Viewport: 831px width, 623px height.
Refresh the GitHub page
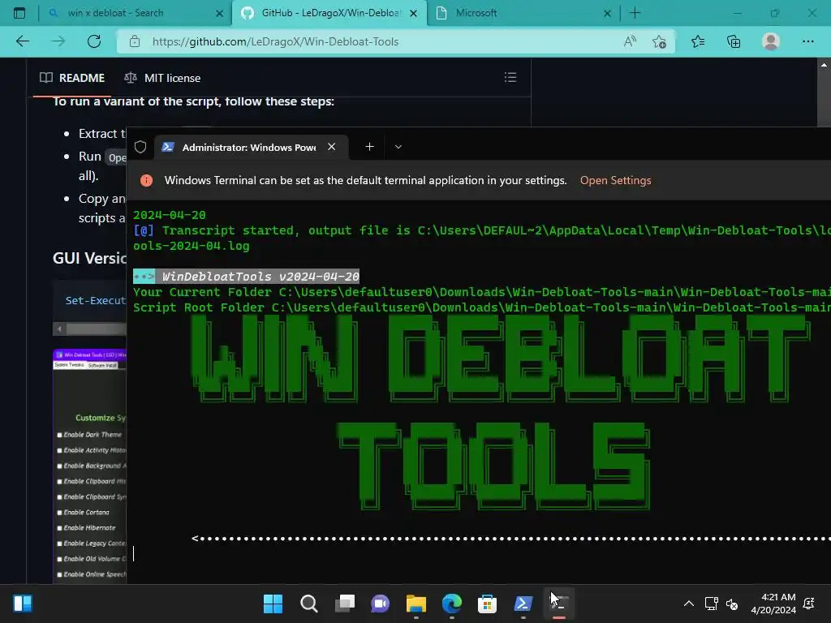(94, 41)
